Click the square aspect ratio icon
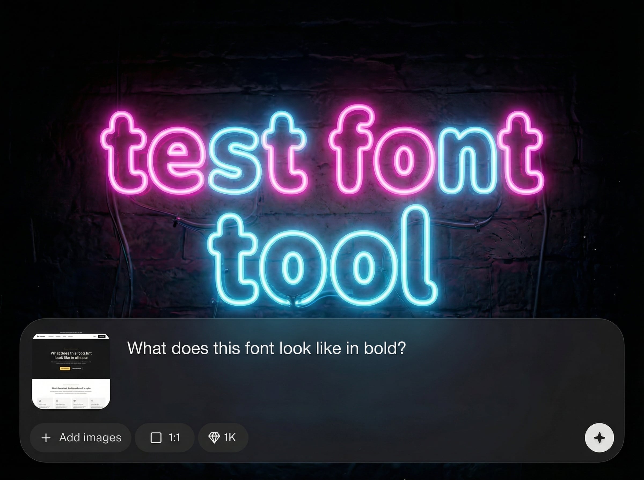This screenshot has width=644, height=480. (156, 438)
